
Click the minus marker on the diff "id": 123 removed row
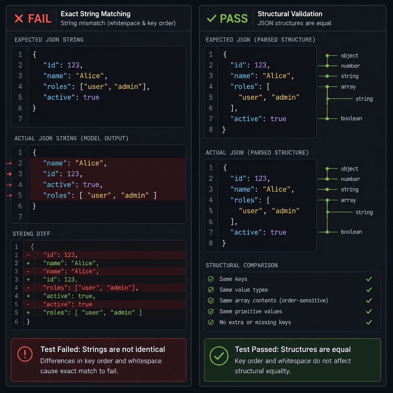pos(28,255)
